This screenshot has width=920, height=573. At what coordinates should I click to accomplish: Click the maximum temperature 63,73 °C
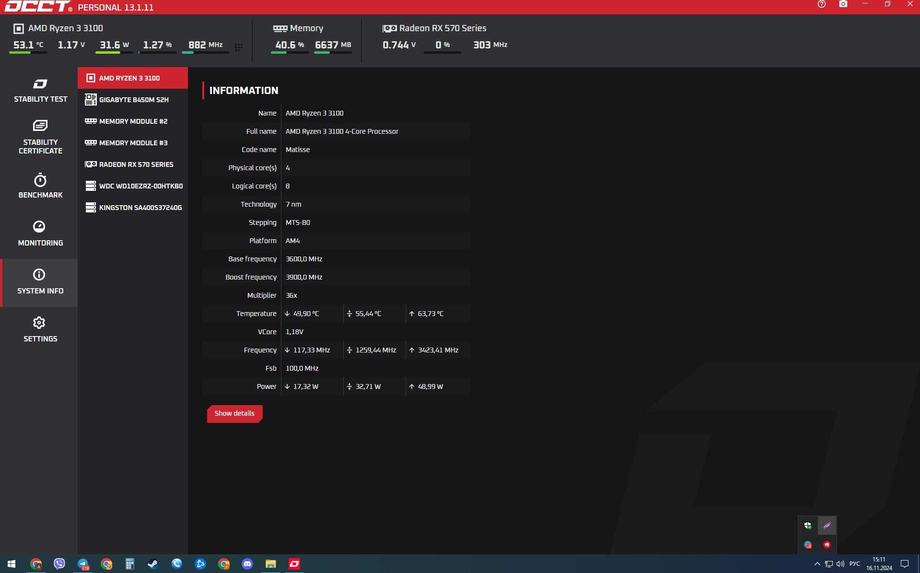[431, 314]
